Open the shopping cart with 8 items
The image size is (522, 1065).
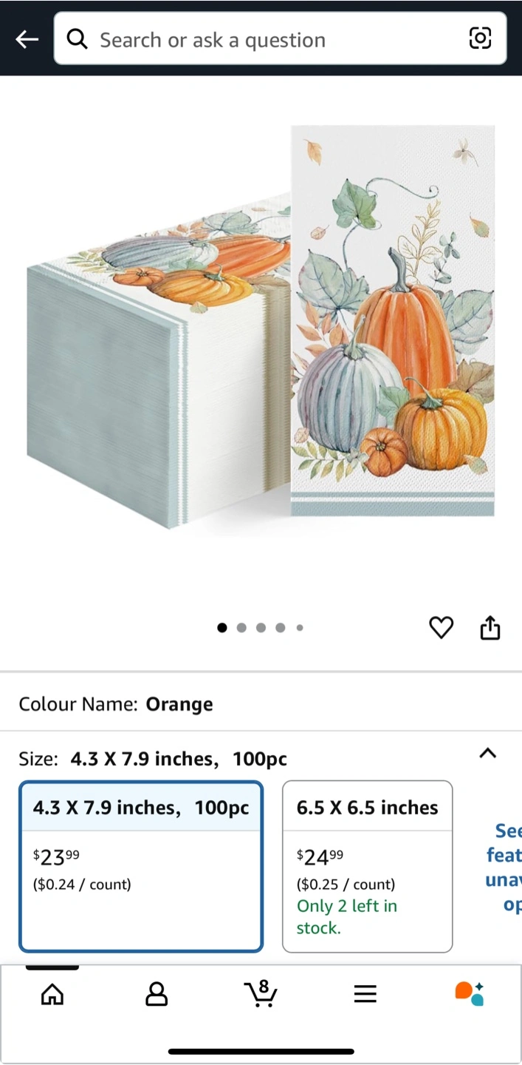pos(261,993)
